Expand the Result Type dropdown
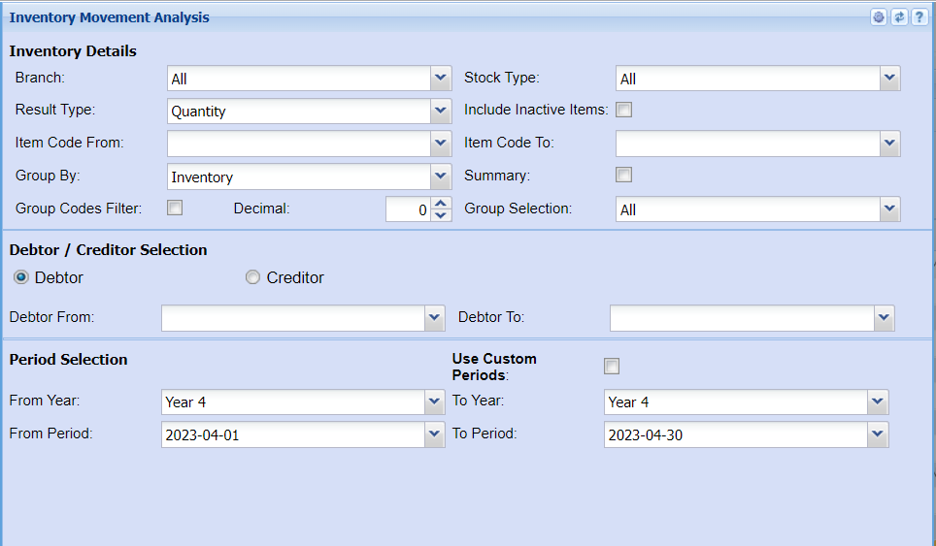Screen dimensions: 936x546 click(x=441, y=111)
